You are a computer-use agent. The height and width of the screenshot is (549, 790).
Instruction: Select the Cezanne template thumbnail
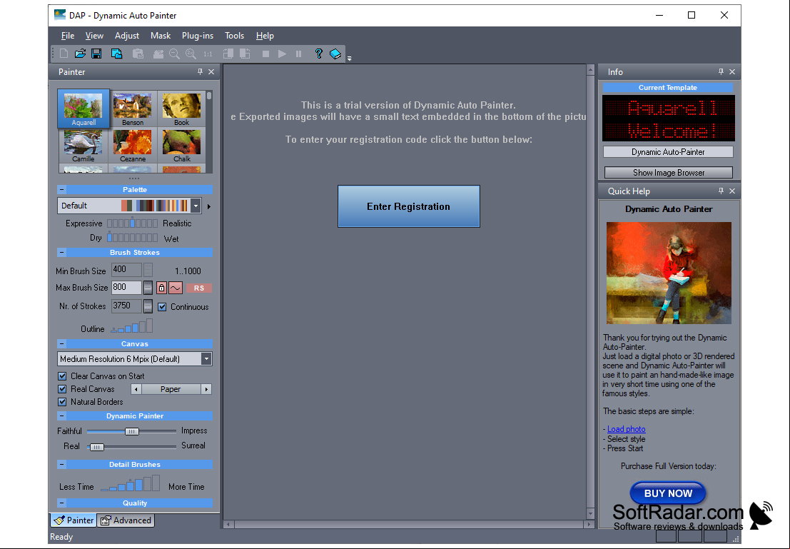[x=133, y=145]
